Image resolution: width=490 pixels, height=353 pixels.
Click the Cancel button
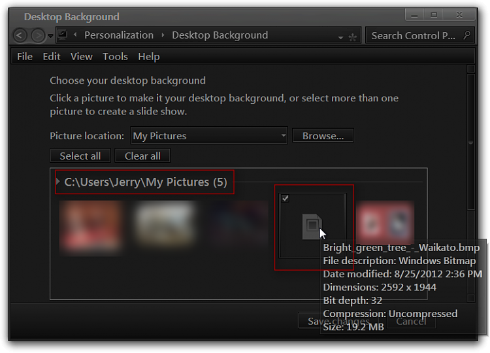click(x=411, y=321)
